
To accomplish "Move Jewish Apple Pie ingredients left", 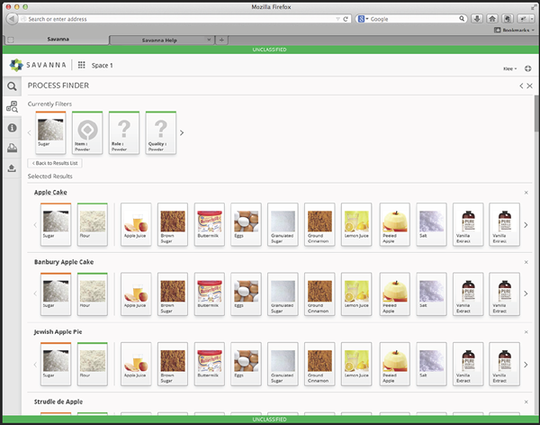I will click(x=35, y=365).
